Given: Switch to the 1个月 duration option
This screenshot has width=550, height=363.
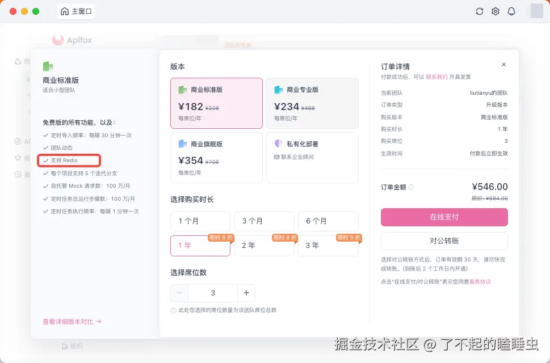Looking at the screenshot, I should pos(200,221).
